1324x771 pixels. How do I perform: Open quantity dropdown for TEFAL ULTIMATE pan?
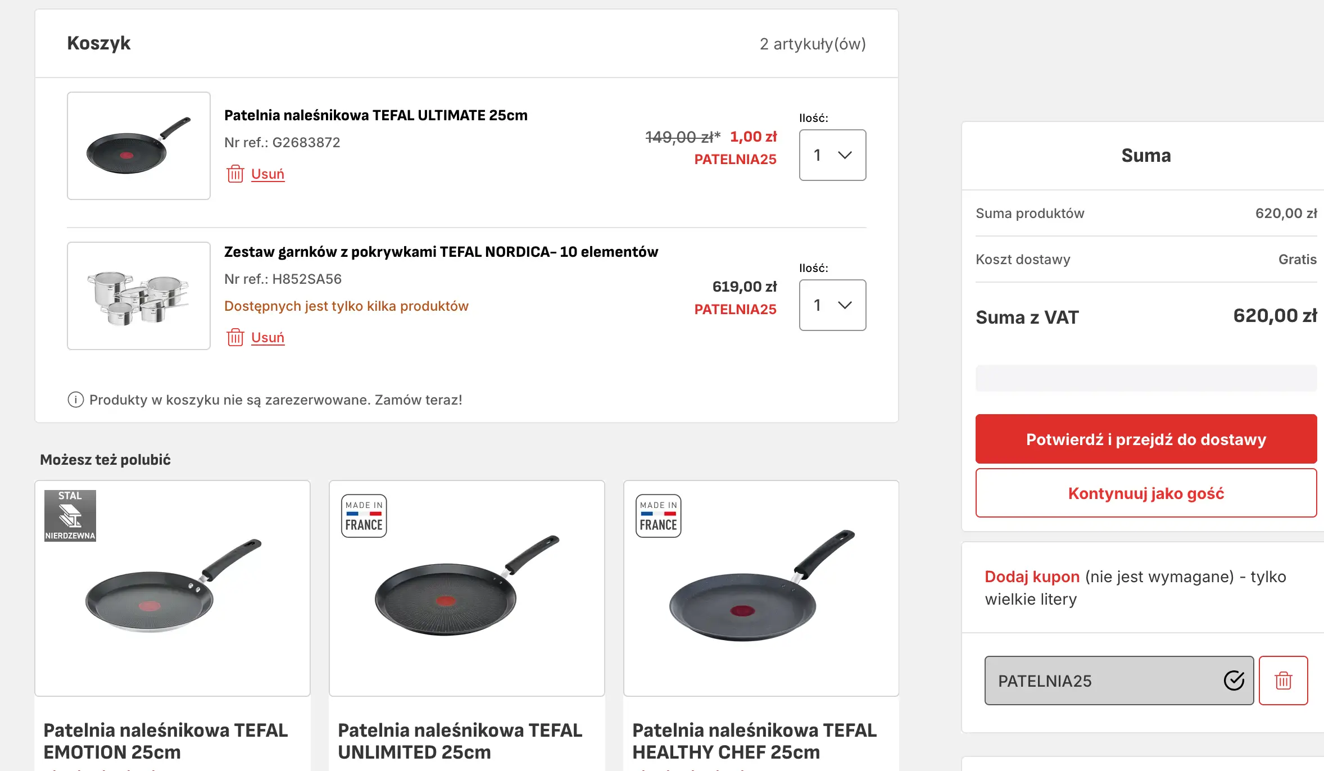click(832, 155)
